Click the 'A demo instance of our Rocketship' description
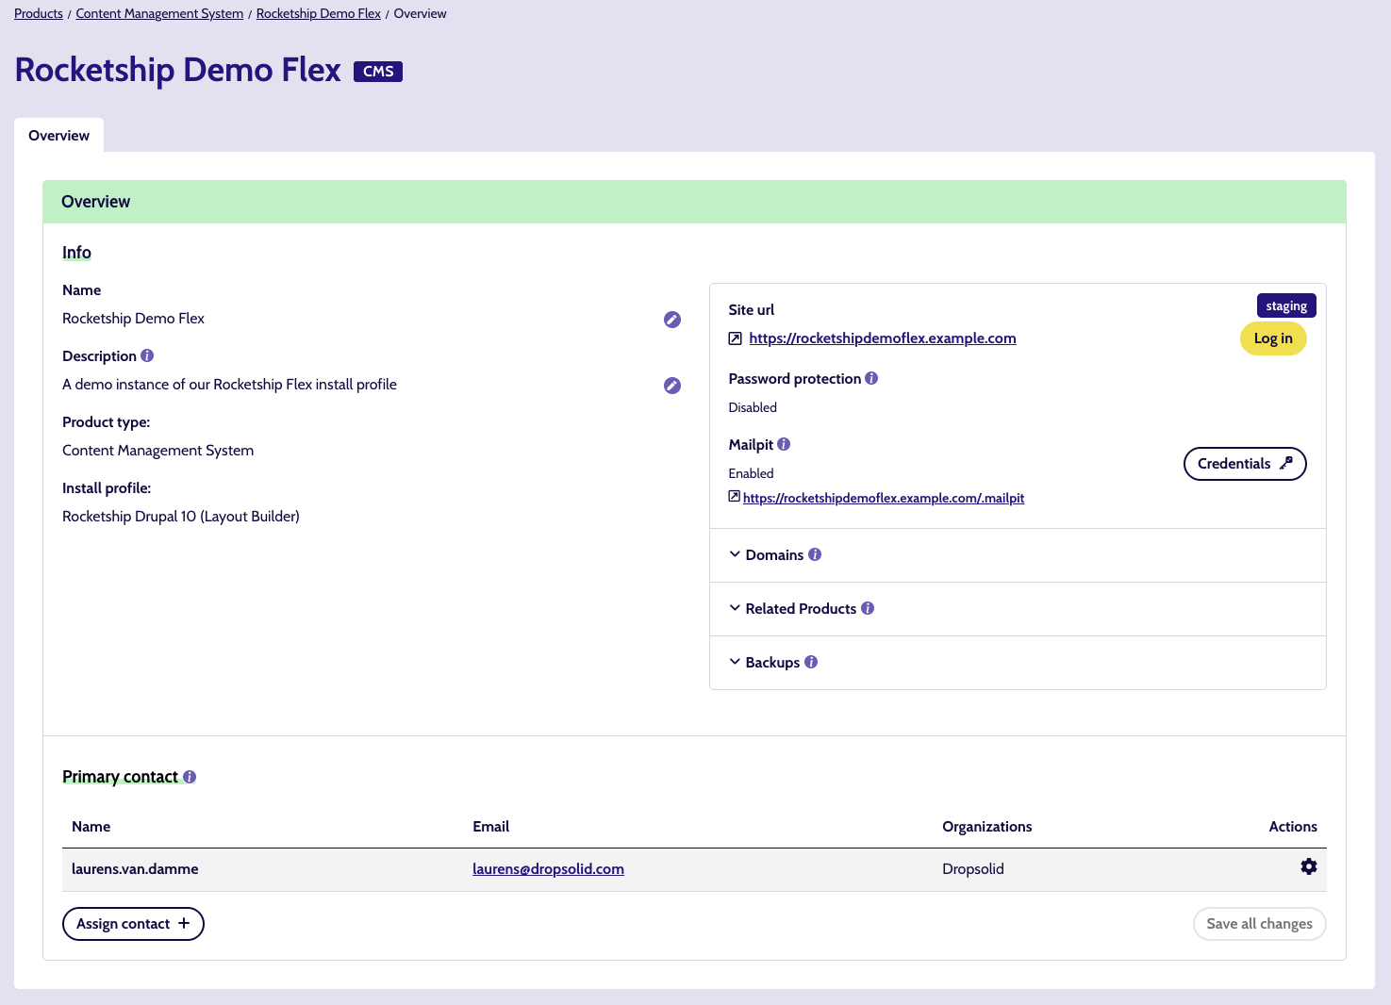The width and height of the screenshot is (1391, 1005). click(x=229, y=385)
